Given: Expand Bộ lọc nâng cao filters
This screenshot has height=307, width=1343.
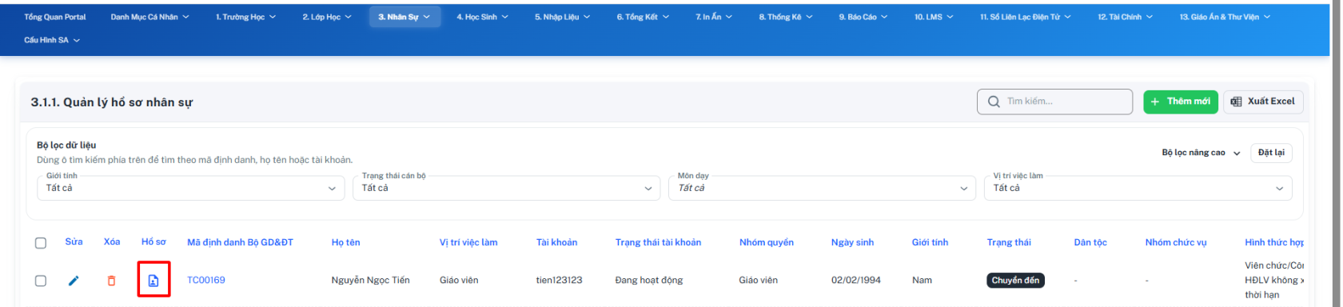Looking at the screenshot, I should point(1201,153).
